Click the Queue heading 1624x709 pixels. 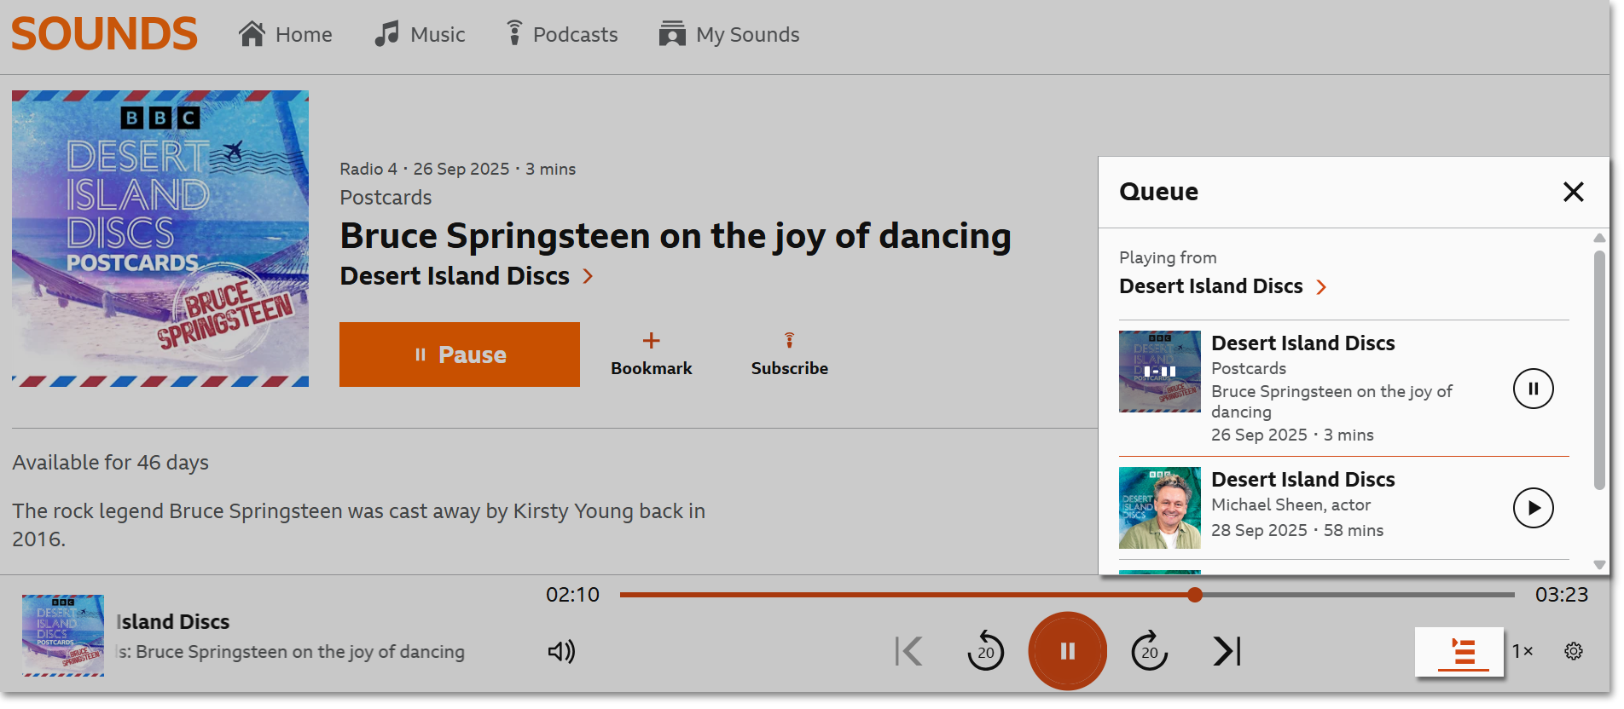tap(1158, 192)
